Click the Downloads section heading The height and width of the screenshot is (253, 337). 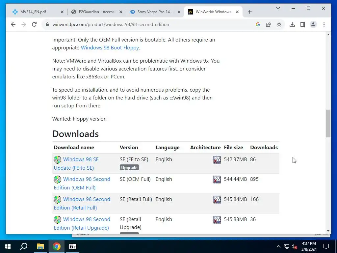coord(75,134)
